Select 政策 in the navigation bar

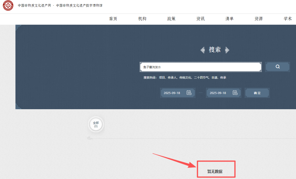[171, 19]
